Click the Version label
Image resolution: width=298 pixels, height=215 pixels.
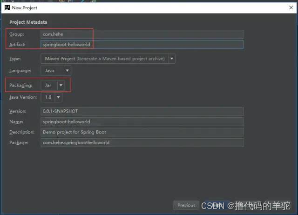(18, 111)
